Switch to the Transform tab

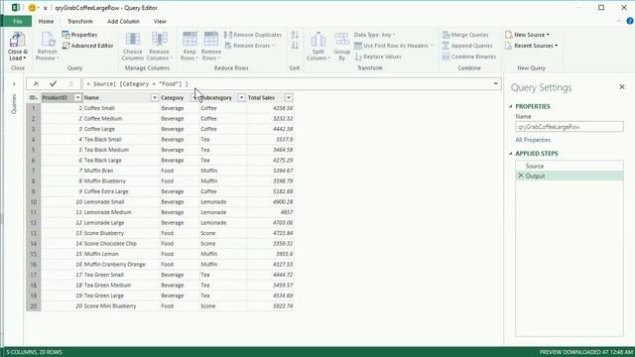pyautogui.click(x=79, y=21)
